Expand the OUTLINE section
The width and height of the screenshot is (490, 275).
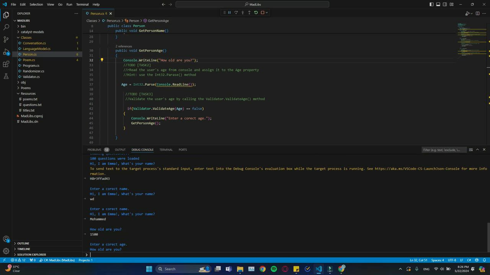[x=23, y=243]
